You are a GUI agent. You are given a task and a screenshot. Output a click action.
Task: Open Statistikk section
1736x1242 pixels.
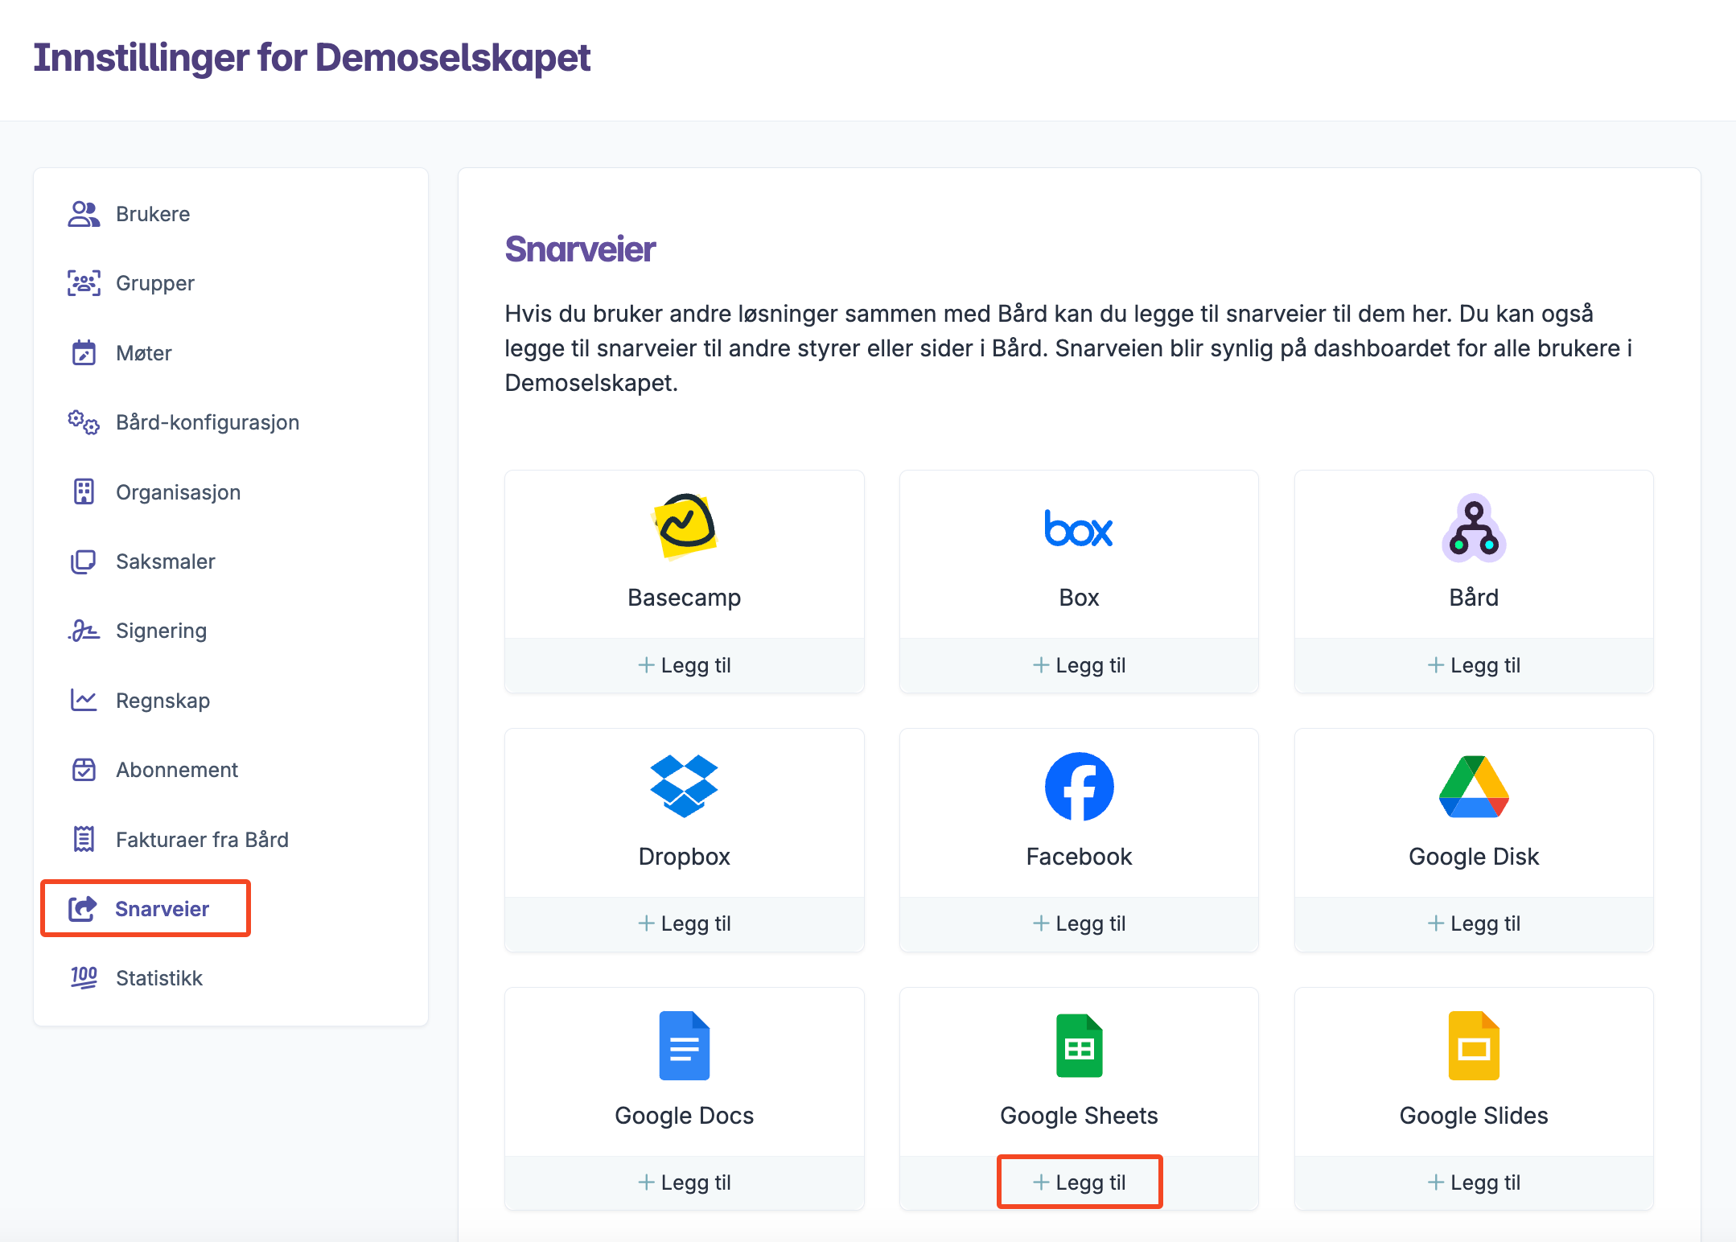click(x=159, y=978)
